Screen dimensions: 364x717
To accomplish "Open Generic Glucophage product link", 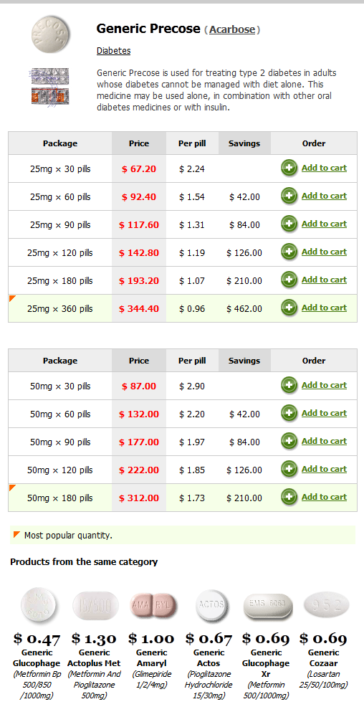I will 37,658.
